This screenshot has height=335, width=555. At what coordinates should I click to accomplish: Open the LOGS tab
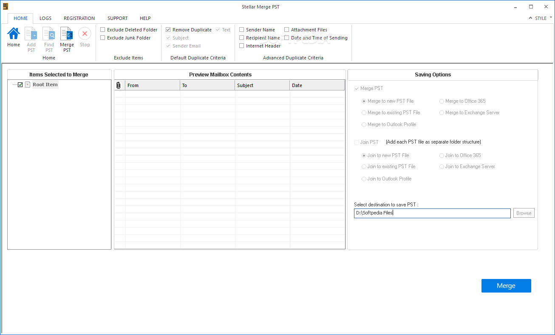45,18
